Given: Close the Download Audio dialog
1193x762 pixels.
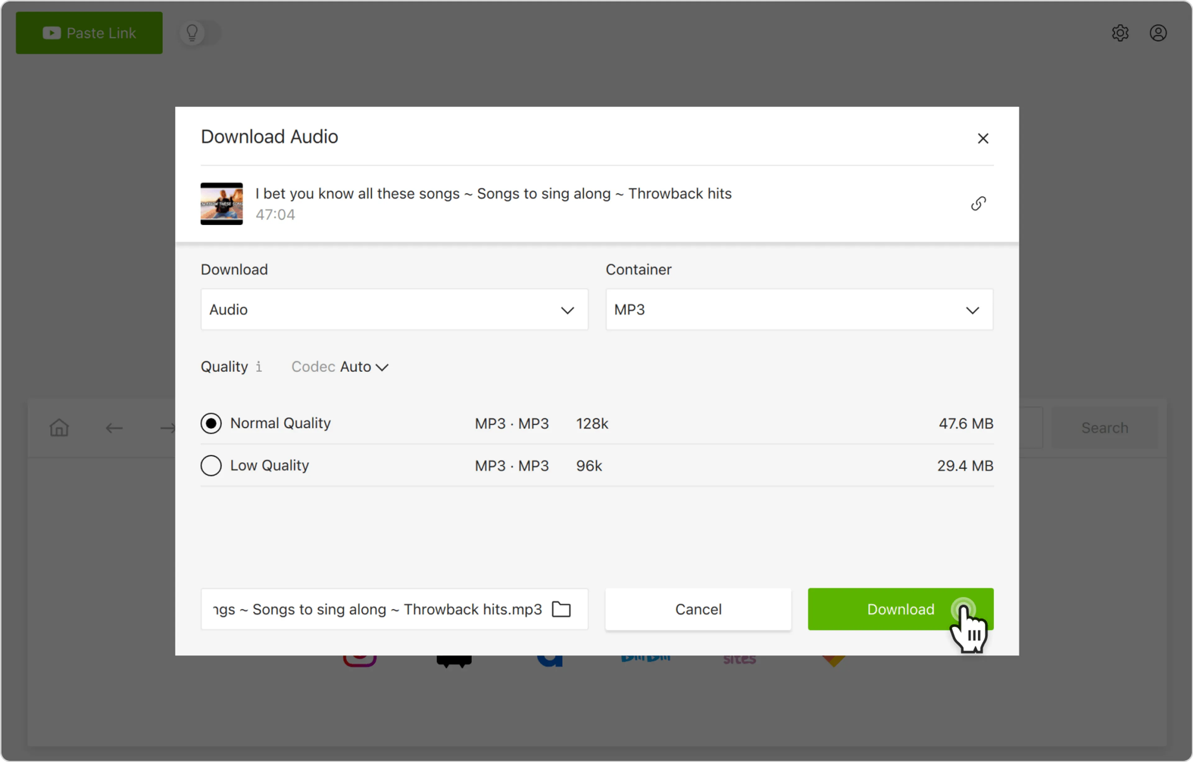Looking at the screenshot, I should pyautogui.click(x=983, y=138).
